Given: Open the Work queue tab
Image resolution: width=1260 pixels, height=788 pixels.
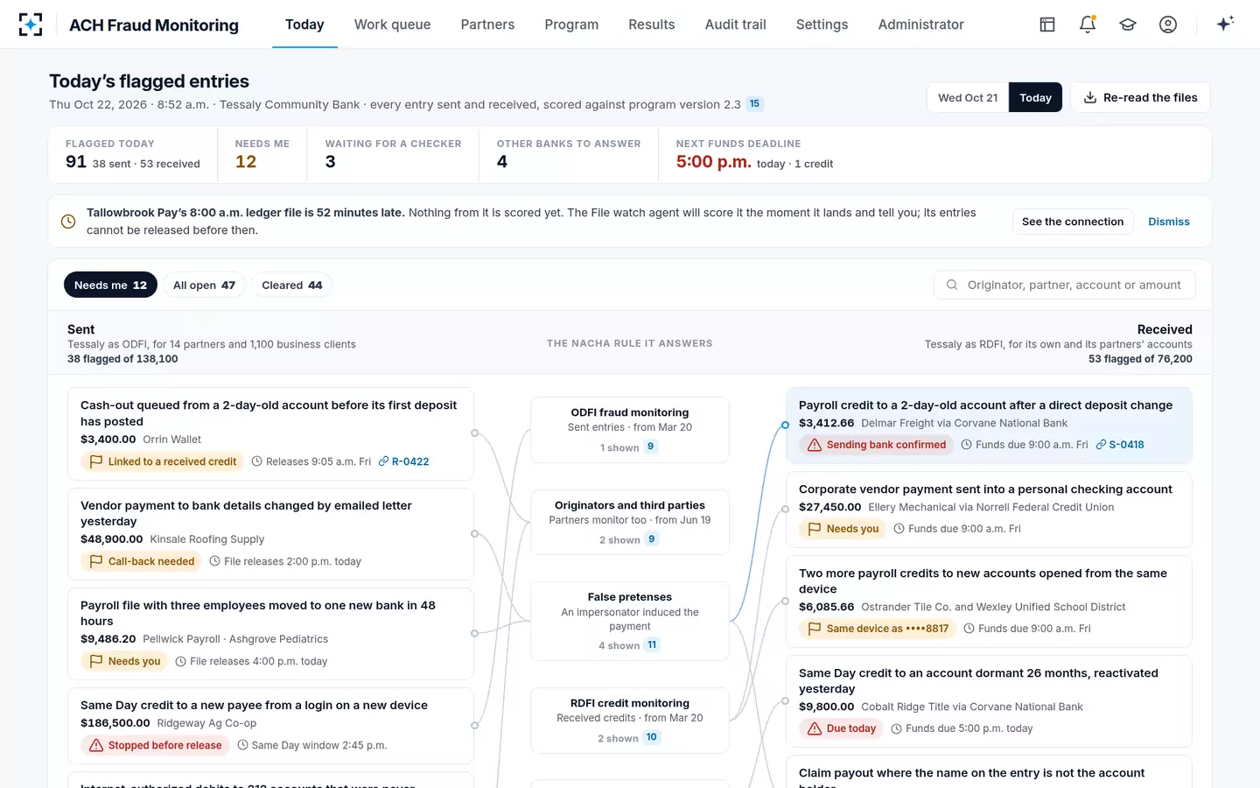Looking at the screenshot, I should click(392, 25).
